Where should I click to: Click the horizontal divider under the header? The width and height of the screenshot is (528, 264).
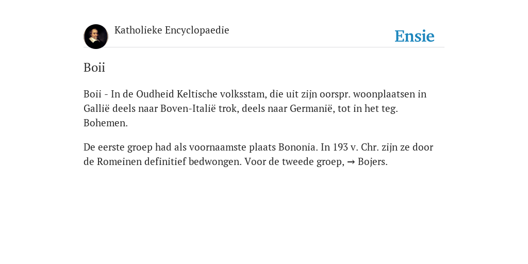click(264, 47)
